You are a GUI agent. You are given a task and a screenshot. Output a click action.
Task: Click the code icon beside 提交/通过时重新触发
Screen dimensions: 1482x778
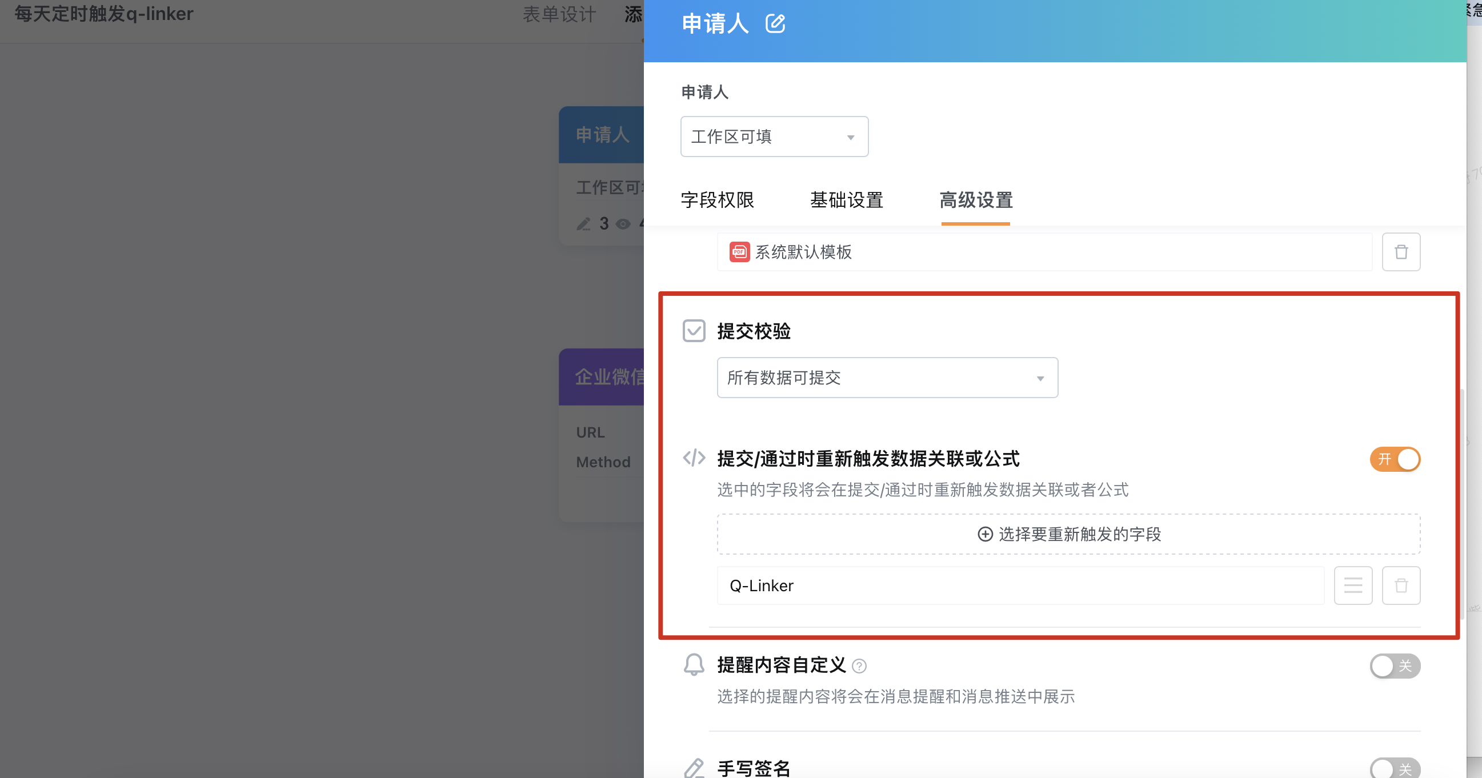coord(694,458)
